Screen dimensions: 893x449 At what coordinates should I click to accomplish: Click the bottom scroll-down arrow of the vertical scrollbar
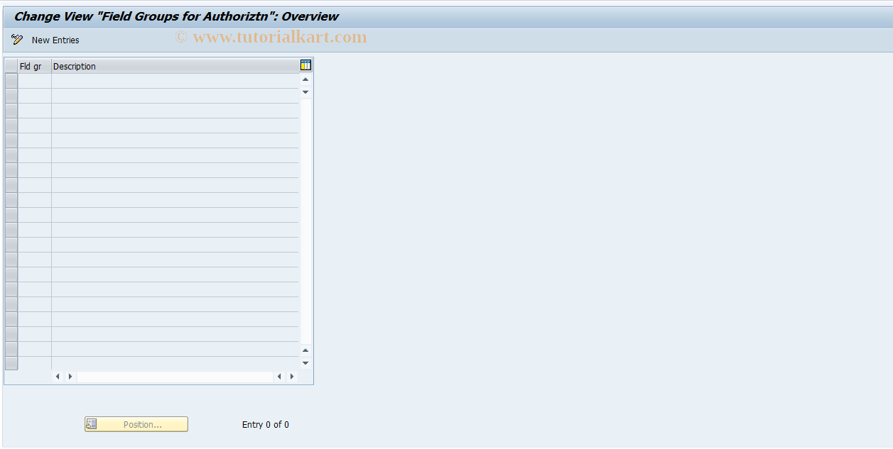pyautogui.click(x=305, y=363)
